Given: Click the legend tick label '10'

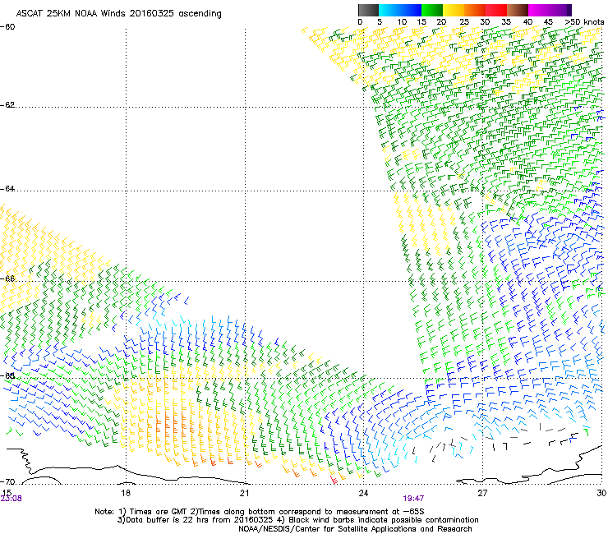Looking at the screenshot, I should tap(402, 22).
